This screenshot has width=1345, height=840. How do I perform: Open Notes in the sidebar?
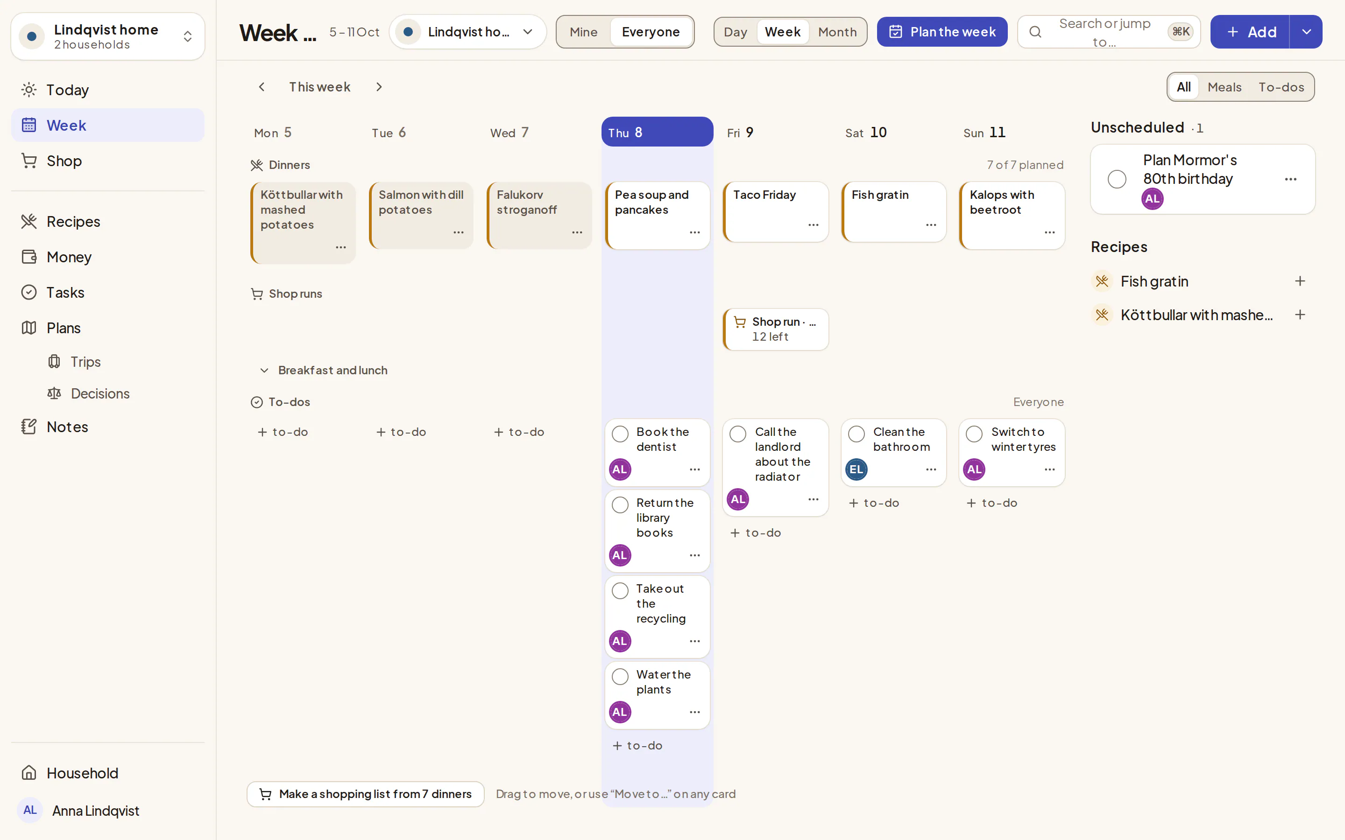click(108, 427)
